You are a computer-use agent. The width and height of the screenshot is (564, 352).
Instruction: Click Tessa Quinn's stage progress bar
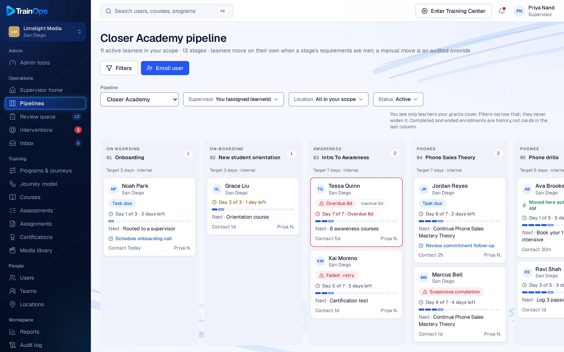coord(356,221)
